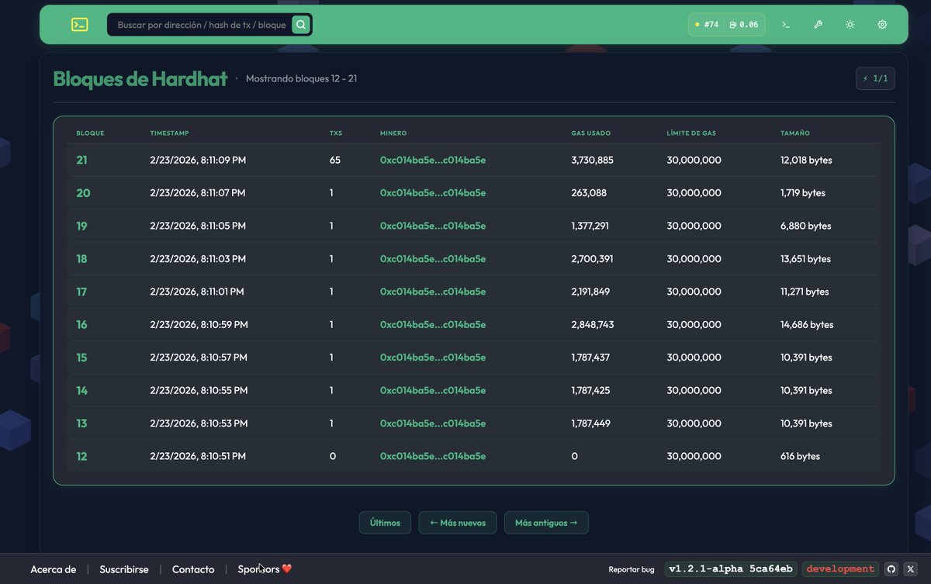Click the TAMAÑO column header

[795, 133]
